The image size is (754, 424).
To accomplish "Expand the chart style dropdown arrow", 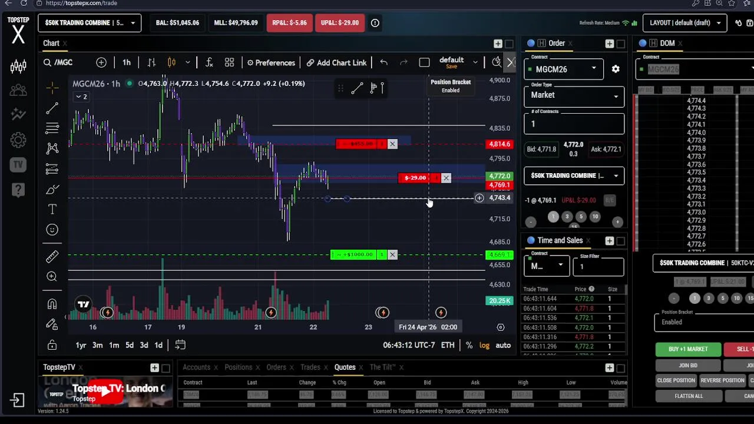I will click(187, 62).
